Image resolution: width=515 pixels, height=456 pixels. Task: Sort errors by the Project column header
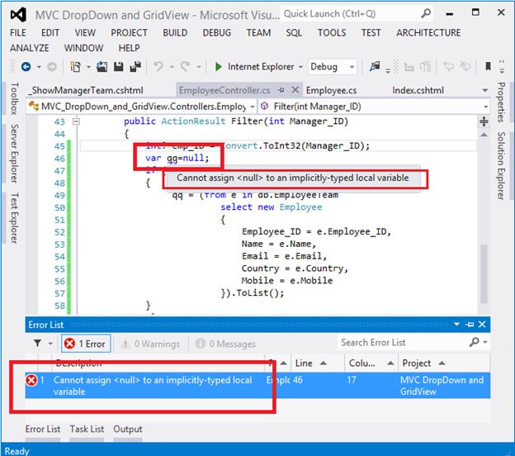(x=443, y=363)
